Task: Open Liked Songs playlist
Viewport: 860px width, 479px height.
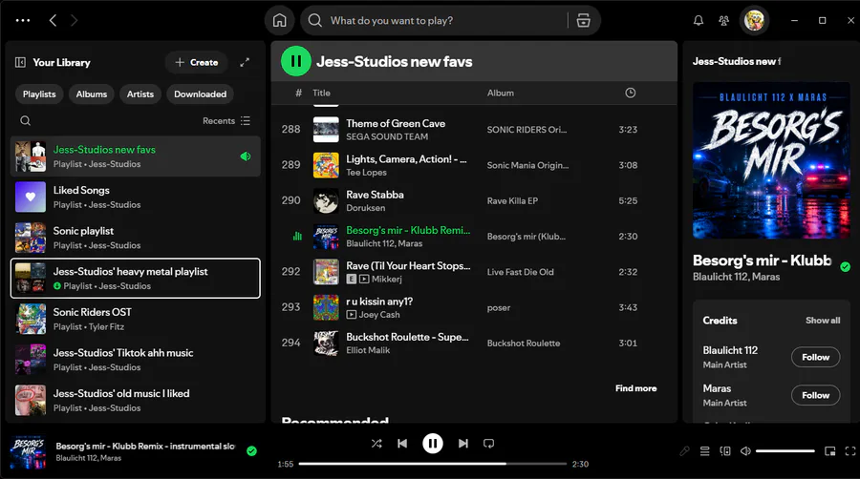Action: 136,198
